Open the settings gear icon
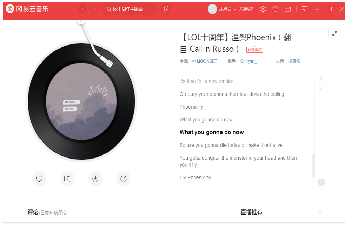 tap(263, 9)
